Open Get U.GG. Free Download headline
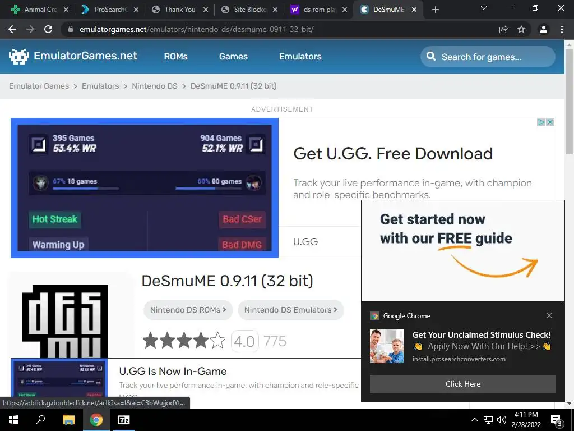 393,154
